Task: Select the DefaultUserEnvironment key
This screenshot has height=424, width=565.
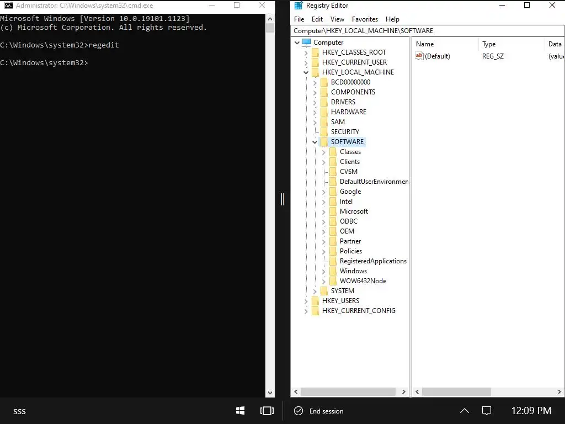Action: tap(374, 182)
